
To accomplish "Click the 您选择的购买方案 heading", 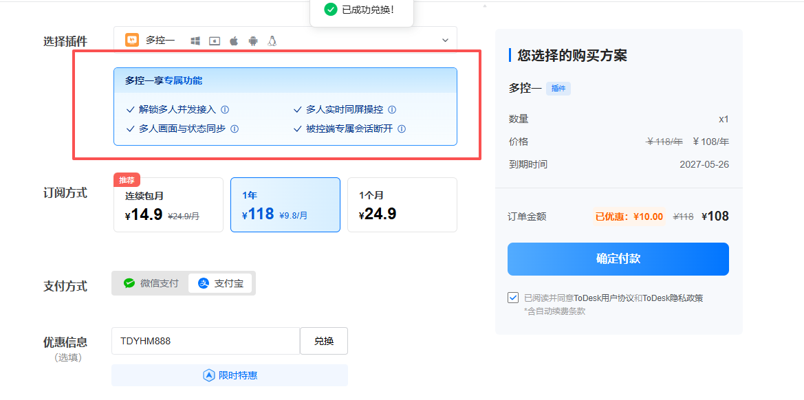I will pos(572,55).
